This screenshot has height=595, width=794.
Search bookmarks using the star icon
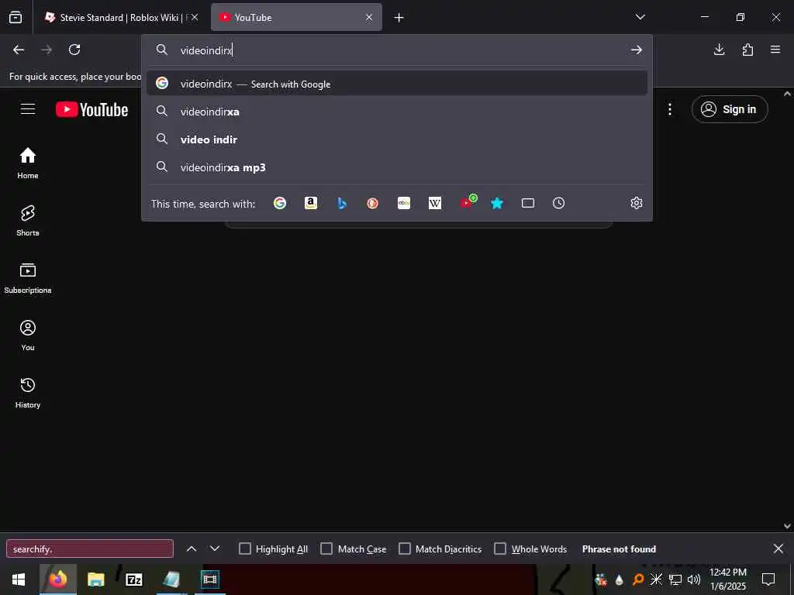(497, 204)
